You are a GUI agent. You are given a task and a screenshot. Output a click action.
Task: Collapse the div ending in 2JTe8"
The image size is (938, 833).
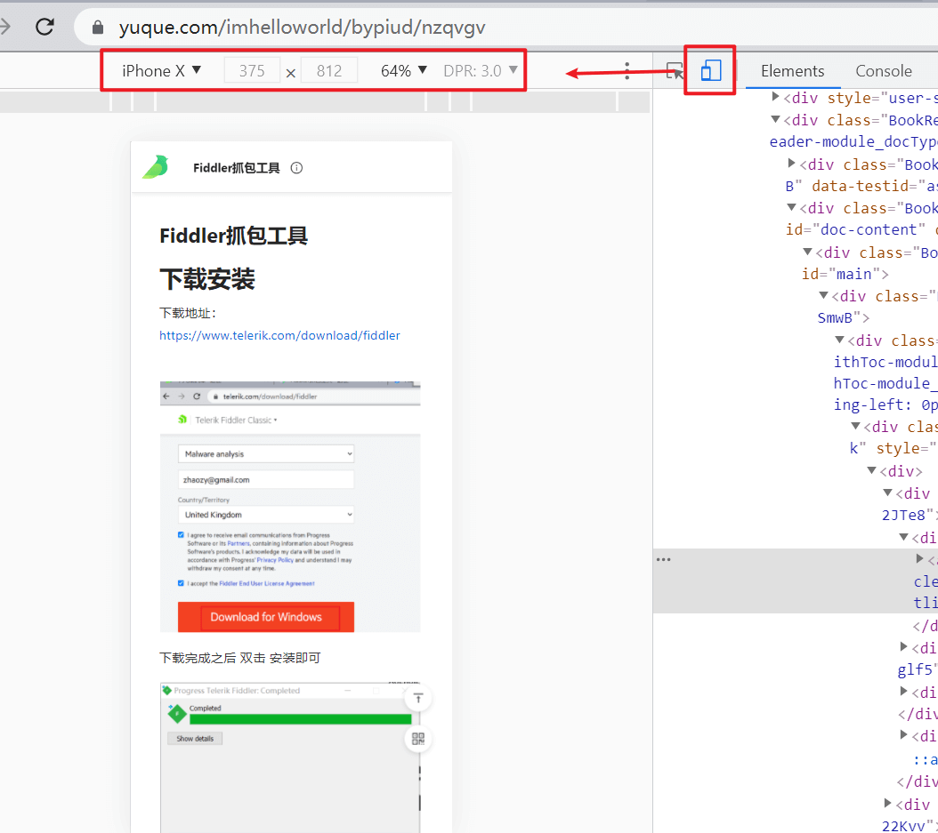pyautogui.click(x=888, y=493)
